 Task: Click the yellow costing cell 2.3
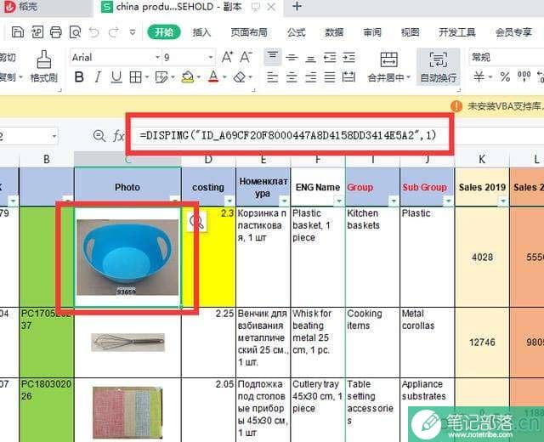click(x=209, y=257)
